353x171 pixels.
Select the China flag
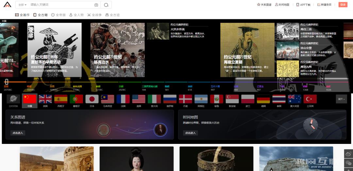30,99
